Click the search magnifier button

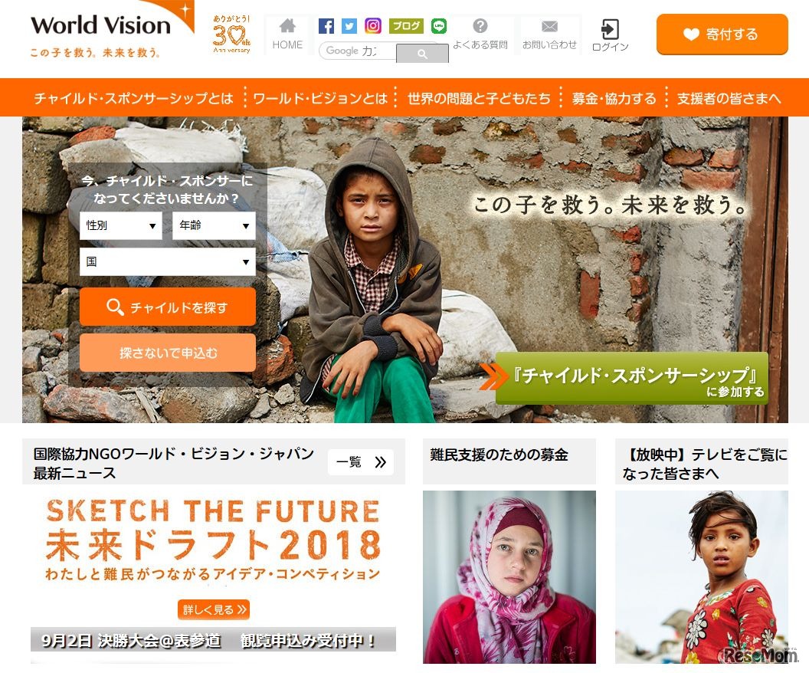(x=422, y=54)
